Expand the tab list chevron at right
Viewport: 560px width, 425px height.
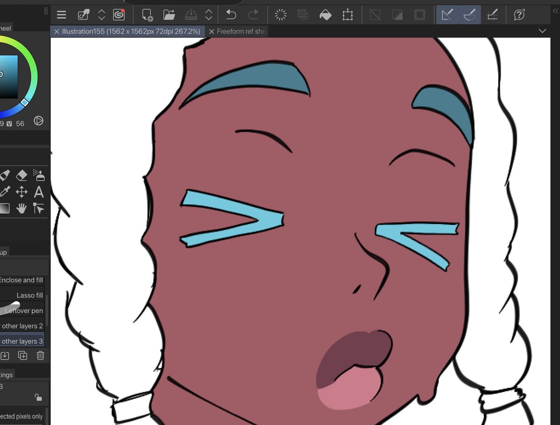[542, 31]
